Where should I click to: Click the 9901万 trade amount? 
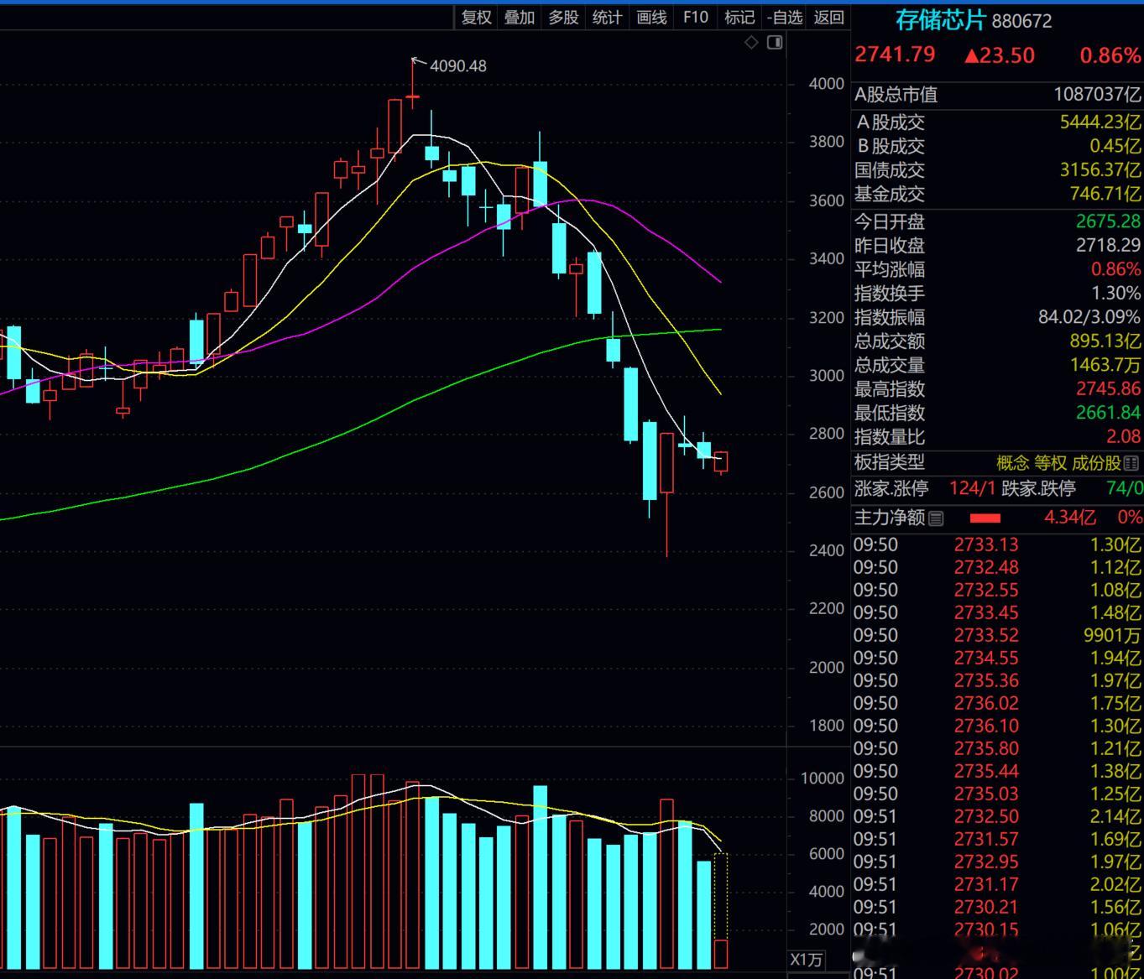pyautogui.click(x=1112, y=635)
